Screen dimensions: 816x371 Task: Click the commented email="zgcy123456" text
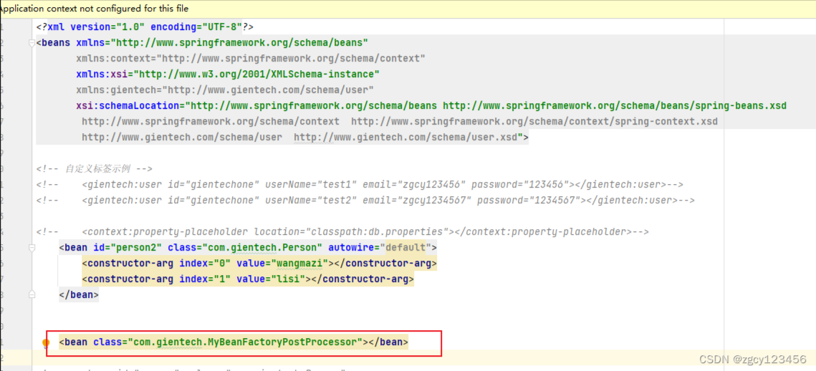(x=413, y=185)
